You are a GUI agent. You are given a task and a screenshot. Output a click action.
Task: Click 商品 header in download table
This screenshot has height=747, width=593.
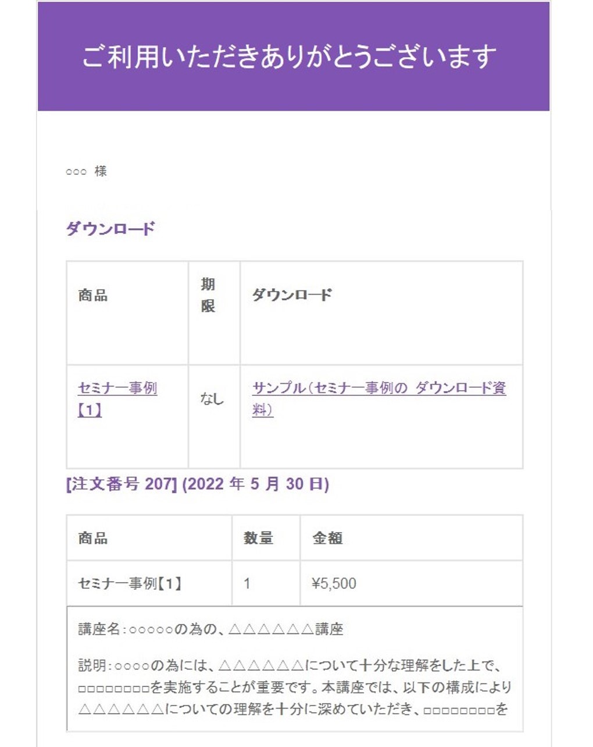pyautogui.click(x=93, y=296)
